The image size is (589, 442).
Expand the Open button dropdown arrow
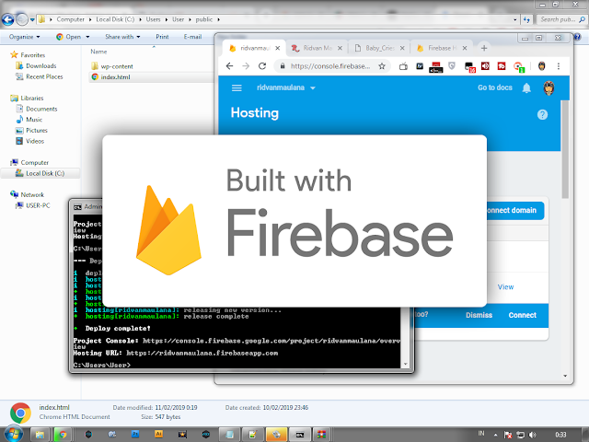(87, 37)
